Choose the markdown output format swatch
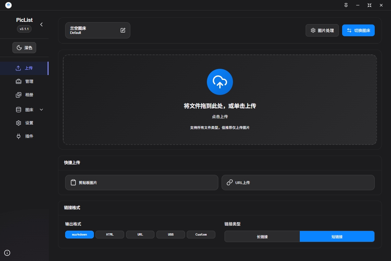Screen dimensions: 391x261 click(79, 234)
